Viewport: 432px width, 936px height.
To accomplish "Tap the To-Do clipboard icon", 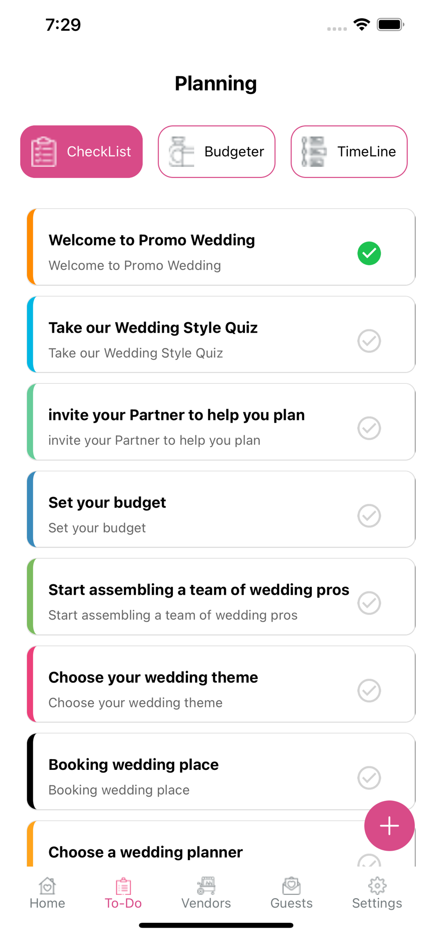I will click(123, 885).
